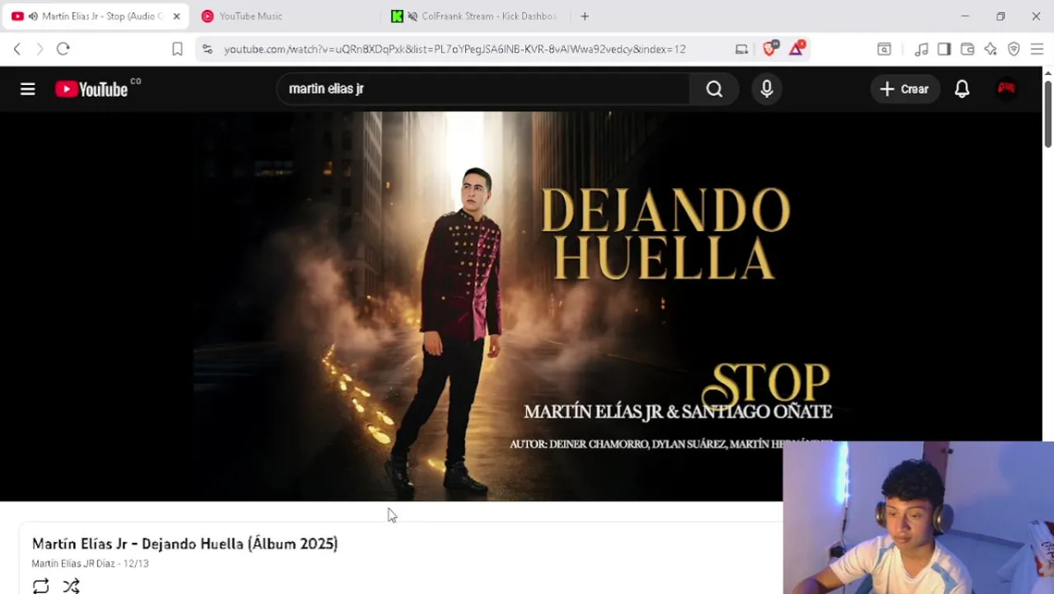Open the music note playlist icon

coord(921,49)
